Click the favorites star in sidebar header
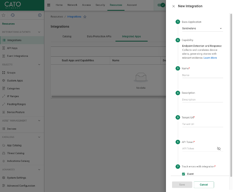Image resolution: width=234 pixels, height=192 pixels. tap(3, 15)
